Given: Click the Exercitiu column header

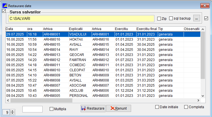Looking at the screenshot, I should [x=125, y=29].
